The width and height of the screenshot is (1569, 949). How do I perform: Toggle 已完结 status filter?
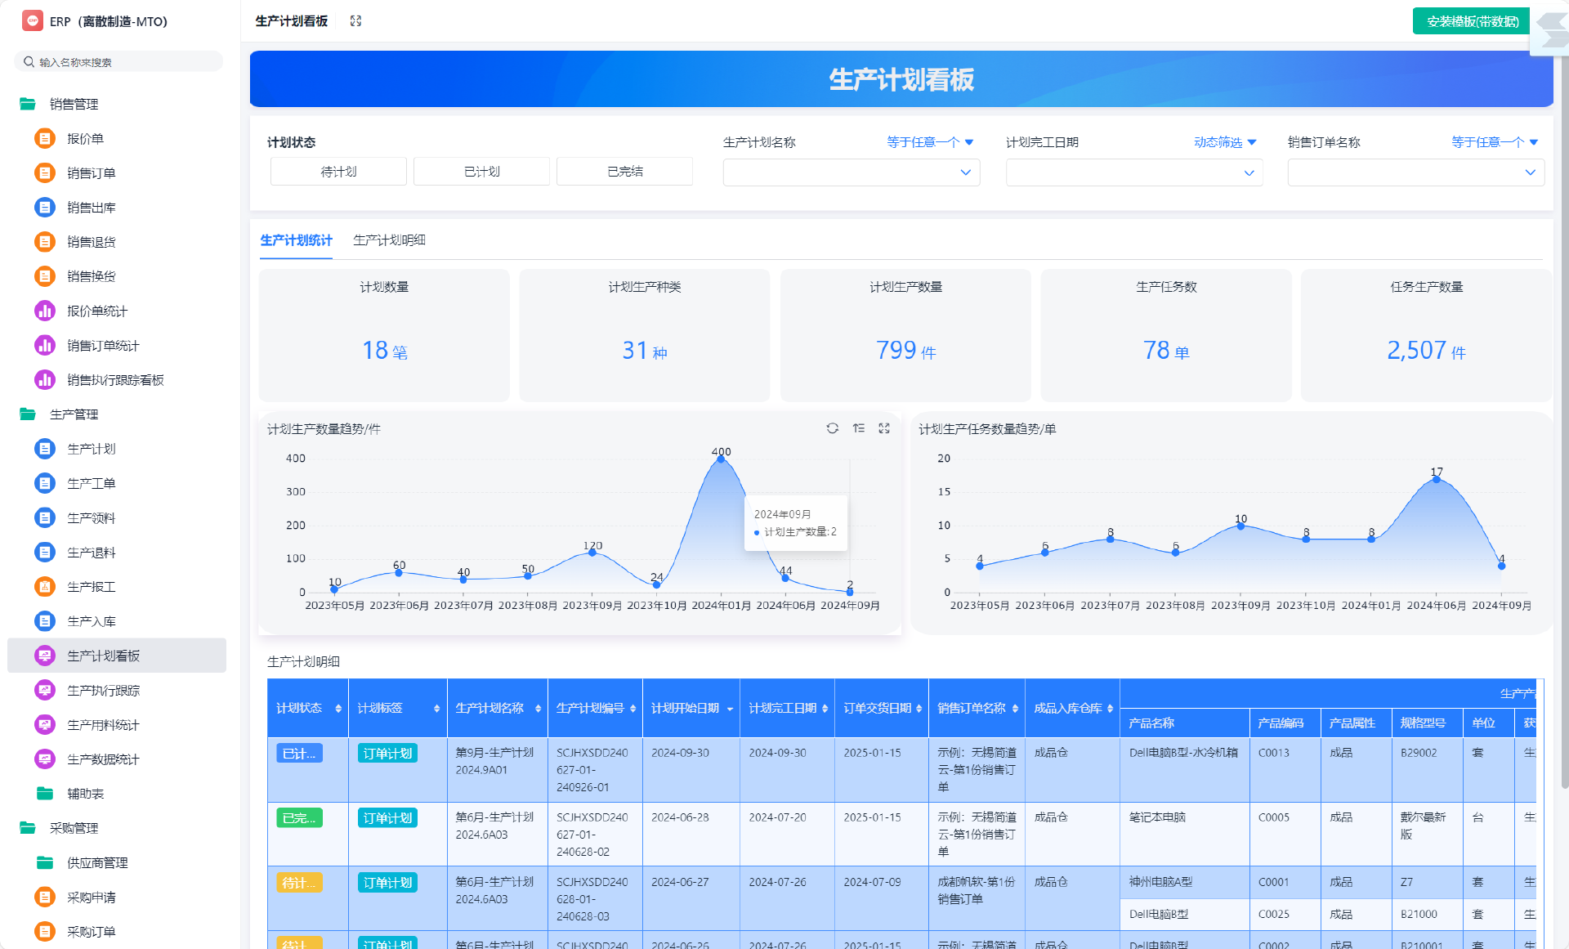coord(624,172)
